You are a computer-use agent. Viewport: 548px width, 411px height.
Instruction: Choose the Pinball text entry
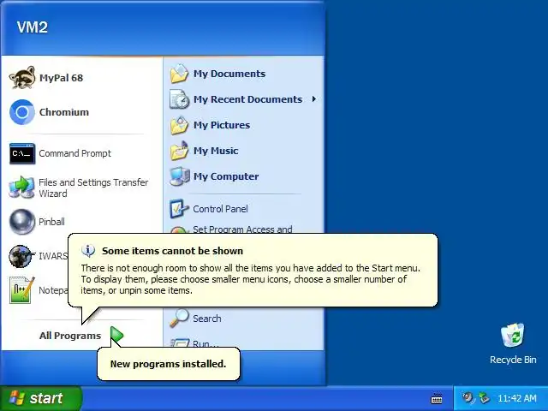[x=51, y=222]
